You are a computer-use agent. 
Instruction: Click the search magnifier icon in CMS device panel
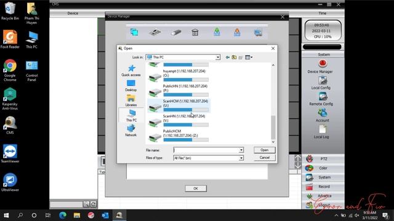click(x=86, y=204)
